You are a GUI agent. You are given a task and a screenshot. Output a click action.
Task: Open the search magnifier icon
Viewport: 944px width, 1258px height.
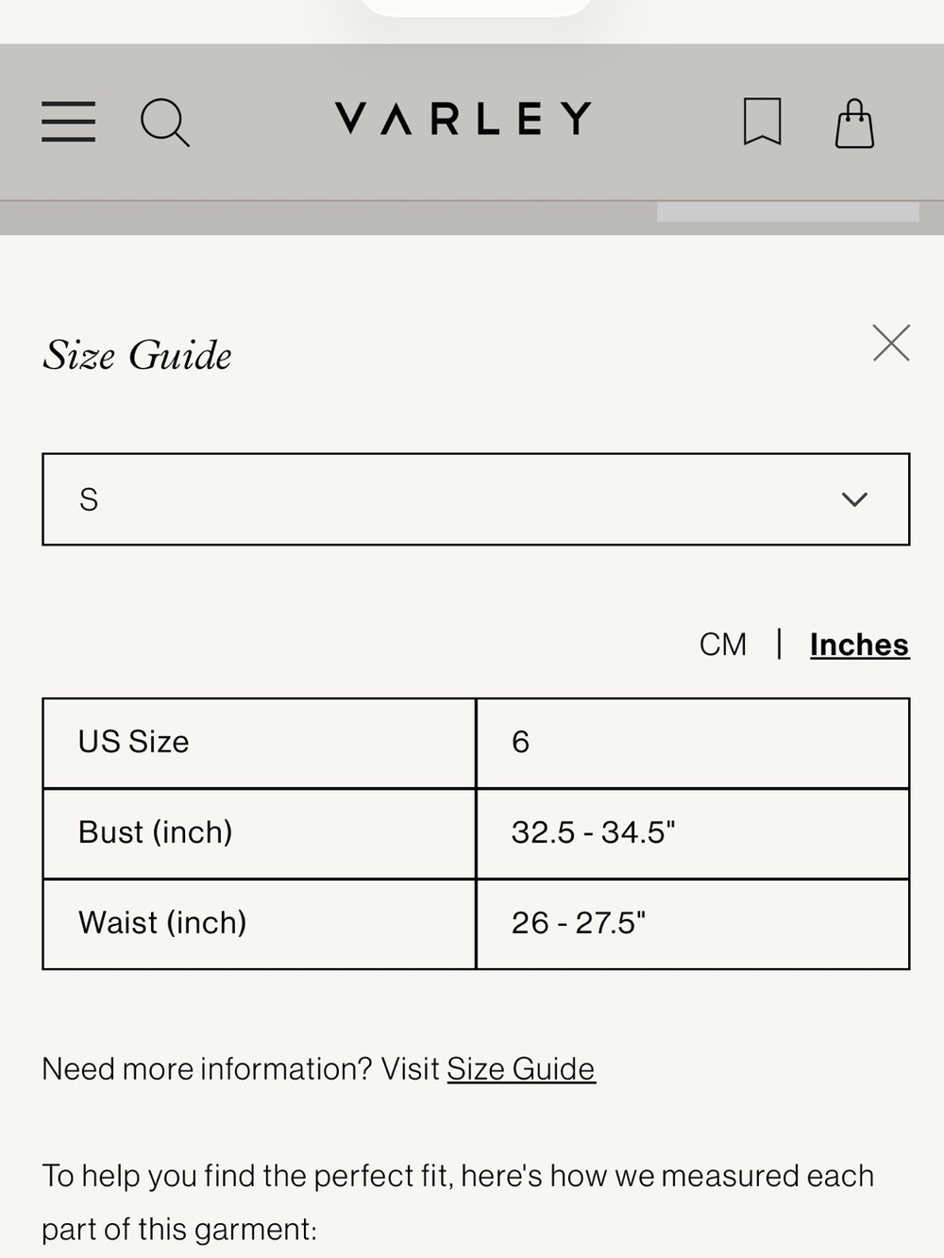tap(165, 123)
